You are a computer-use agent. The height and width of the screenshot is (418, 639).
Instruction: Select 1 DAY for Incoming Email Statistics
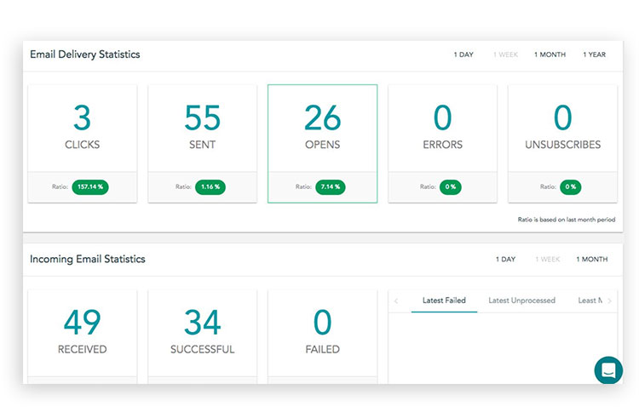[x=505, y=259]
